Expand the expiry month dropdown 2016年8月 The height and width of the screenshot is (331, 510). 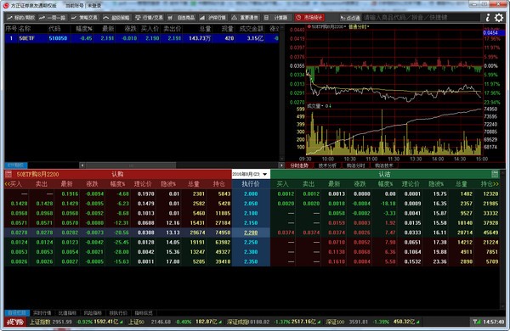point(251,174)
